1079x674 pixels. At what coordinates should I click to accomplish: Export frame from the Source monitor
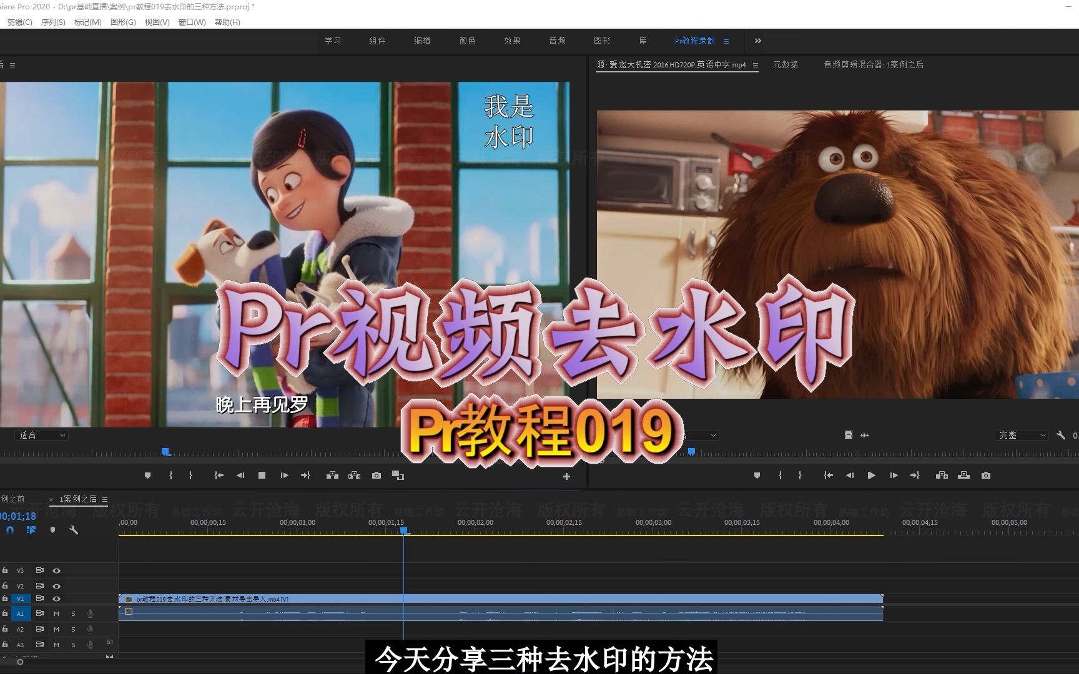click(985, 476)
